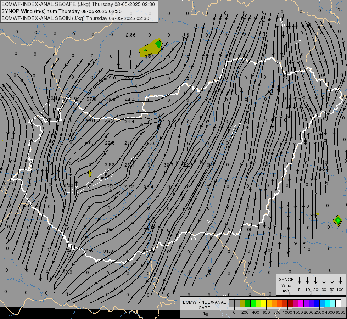The width and height of the screenshot is (347, 319).
Task: Click the small yellow CAPE patch near the lake
Action: [90, 173]
